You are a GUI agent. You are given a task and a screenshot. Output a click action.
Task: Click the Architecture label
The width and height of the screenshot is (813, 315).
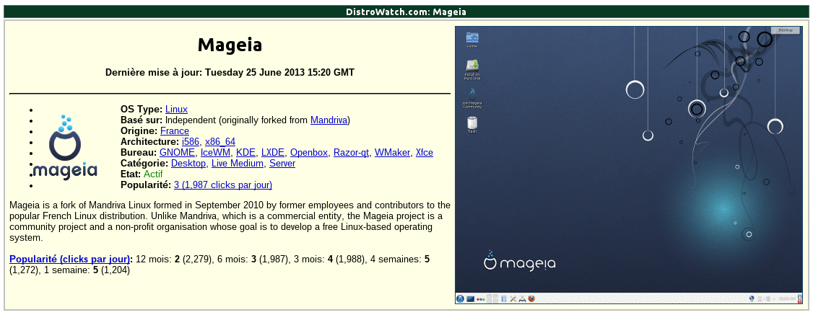(150, 142)
